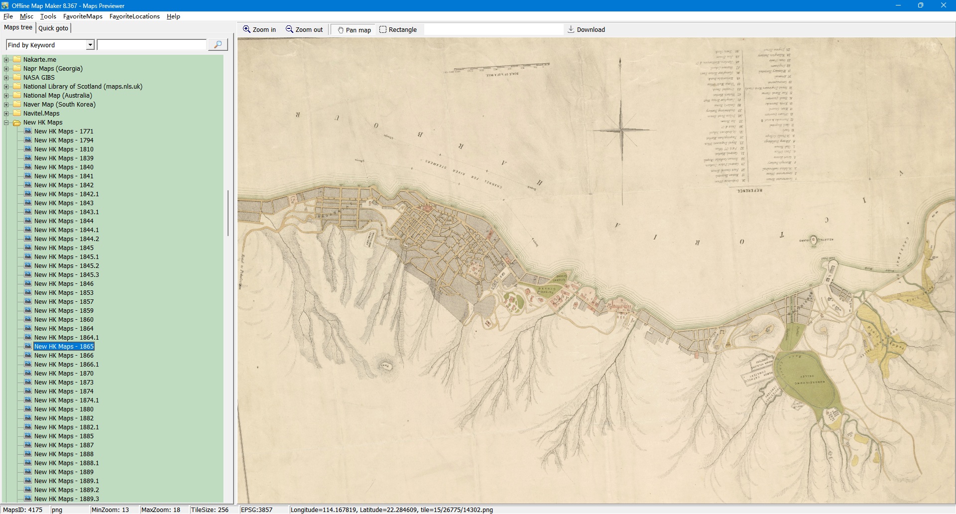Expand the Nakarte.me folder node
Screen dimensions: 956x514
coord(6,60)
